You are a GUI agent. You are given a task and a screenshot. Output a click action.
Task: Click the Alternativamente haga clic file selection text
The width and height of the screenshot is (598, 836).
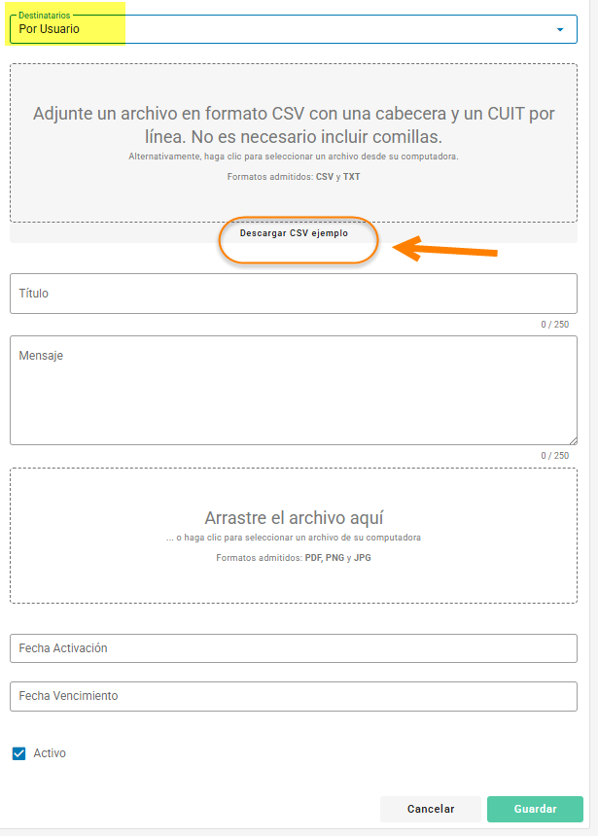click(294, 157)
